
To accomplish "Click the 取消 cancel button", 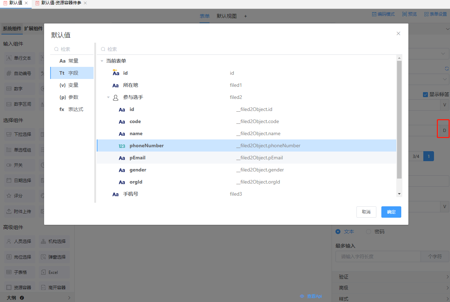I will [366, 212].
